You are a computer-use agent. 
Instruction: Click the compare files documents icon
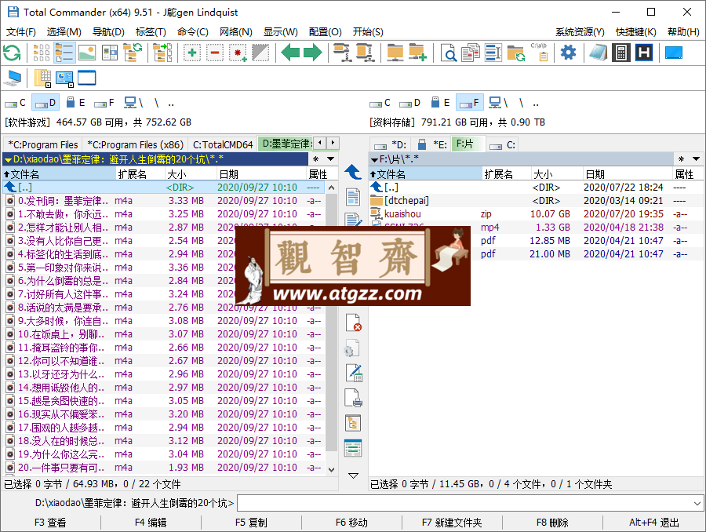click(471, 53)
